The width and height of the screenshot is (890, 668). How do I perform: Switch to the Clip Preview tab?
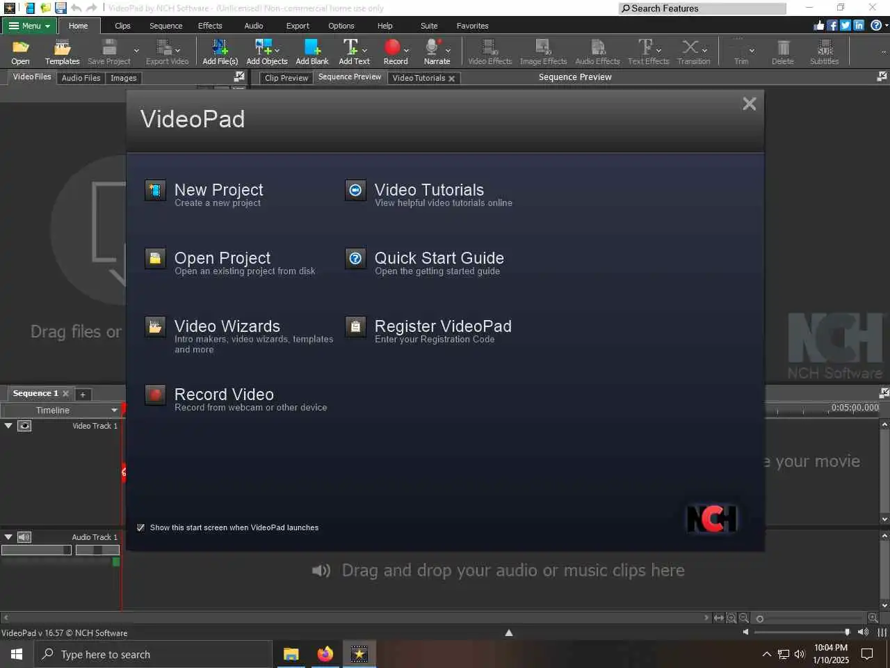[286, 78]
